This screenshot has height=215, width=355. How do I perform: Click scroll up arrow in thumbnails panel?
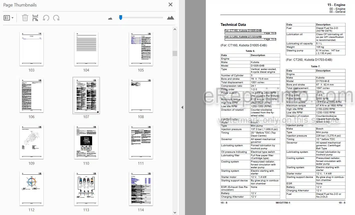point(175,29)
